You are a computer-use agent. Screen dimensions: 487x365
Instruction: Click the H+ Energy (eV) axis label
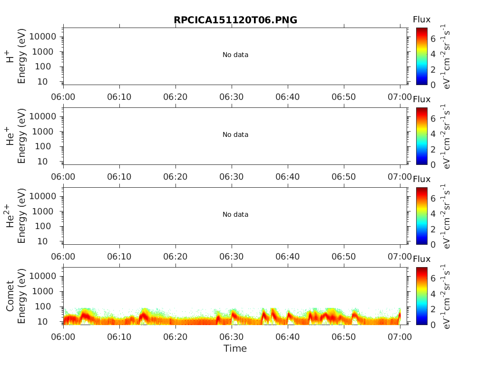pos(16,57)
